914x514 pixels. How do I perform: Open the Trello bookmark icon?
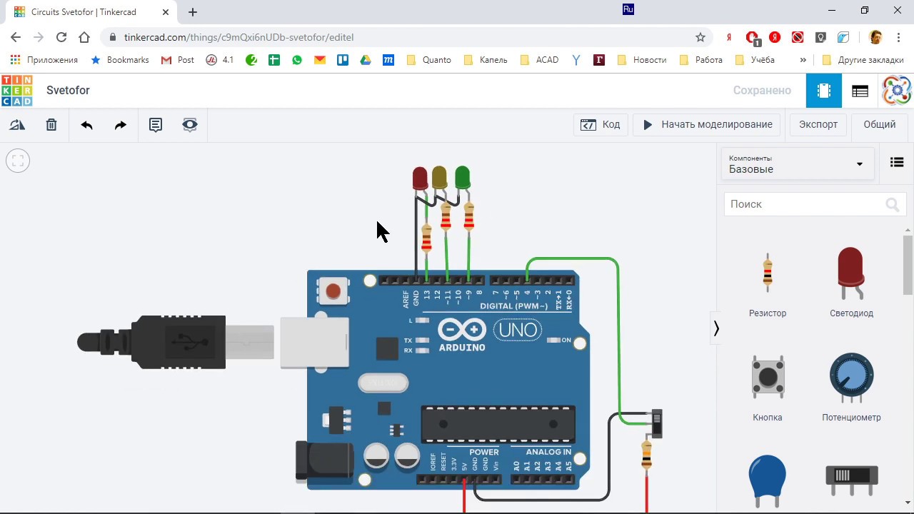pyautogui.click(x=343, y=60)
